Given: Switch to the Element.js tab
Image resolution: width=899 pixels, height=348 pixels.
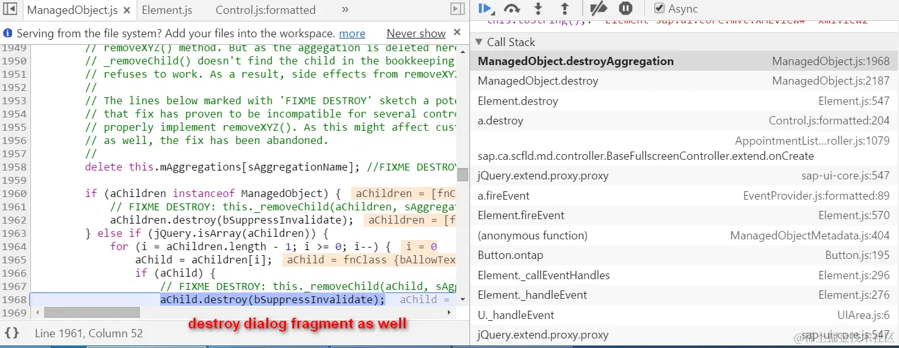Looking at the screenshot, I should click(167, 10).
